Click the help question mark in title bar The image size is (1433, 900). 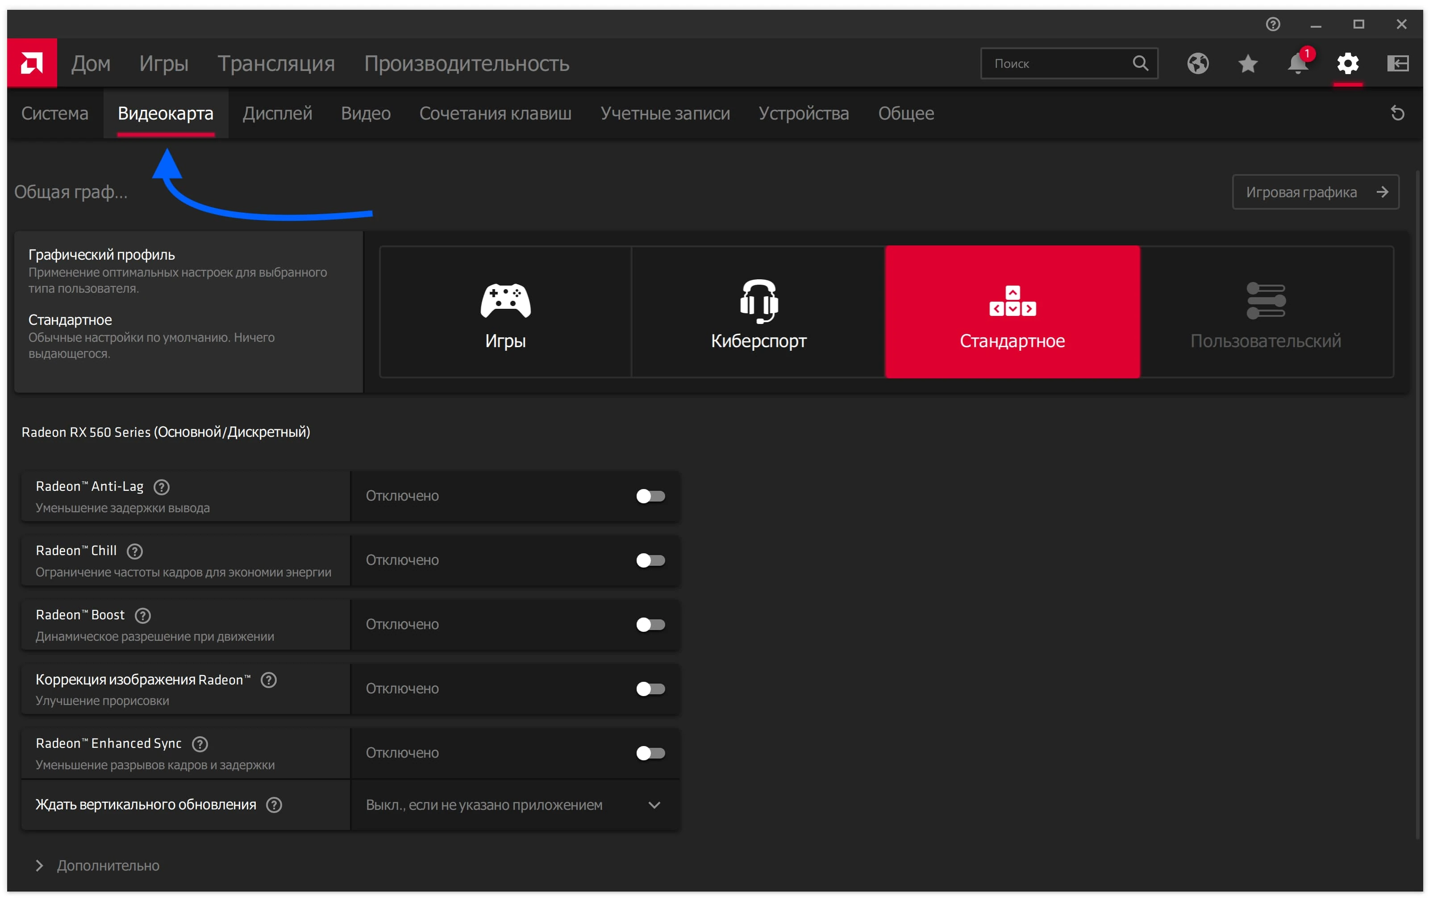pos(1274,25)
